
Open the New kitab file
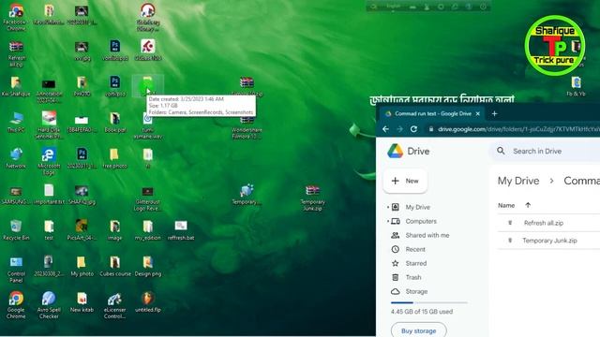click(x=82, y=301)
